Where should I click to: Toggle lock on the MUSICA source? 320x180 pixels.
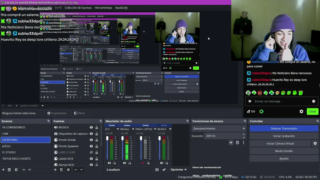tap(96, 127)
